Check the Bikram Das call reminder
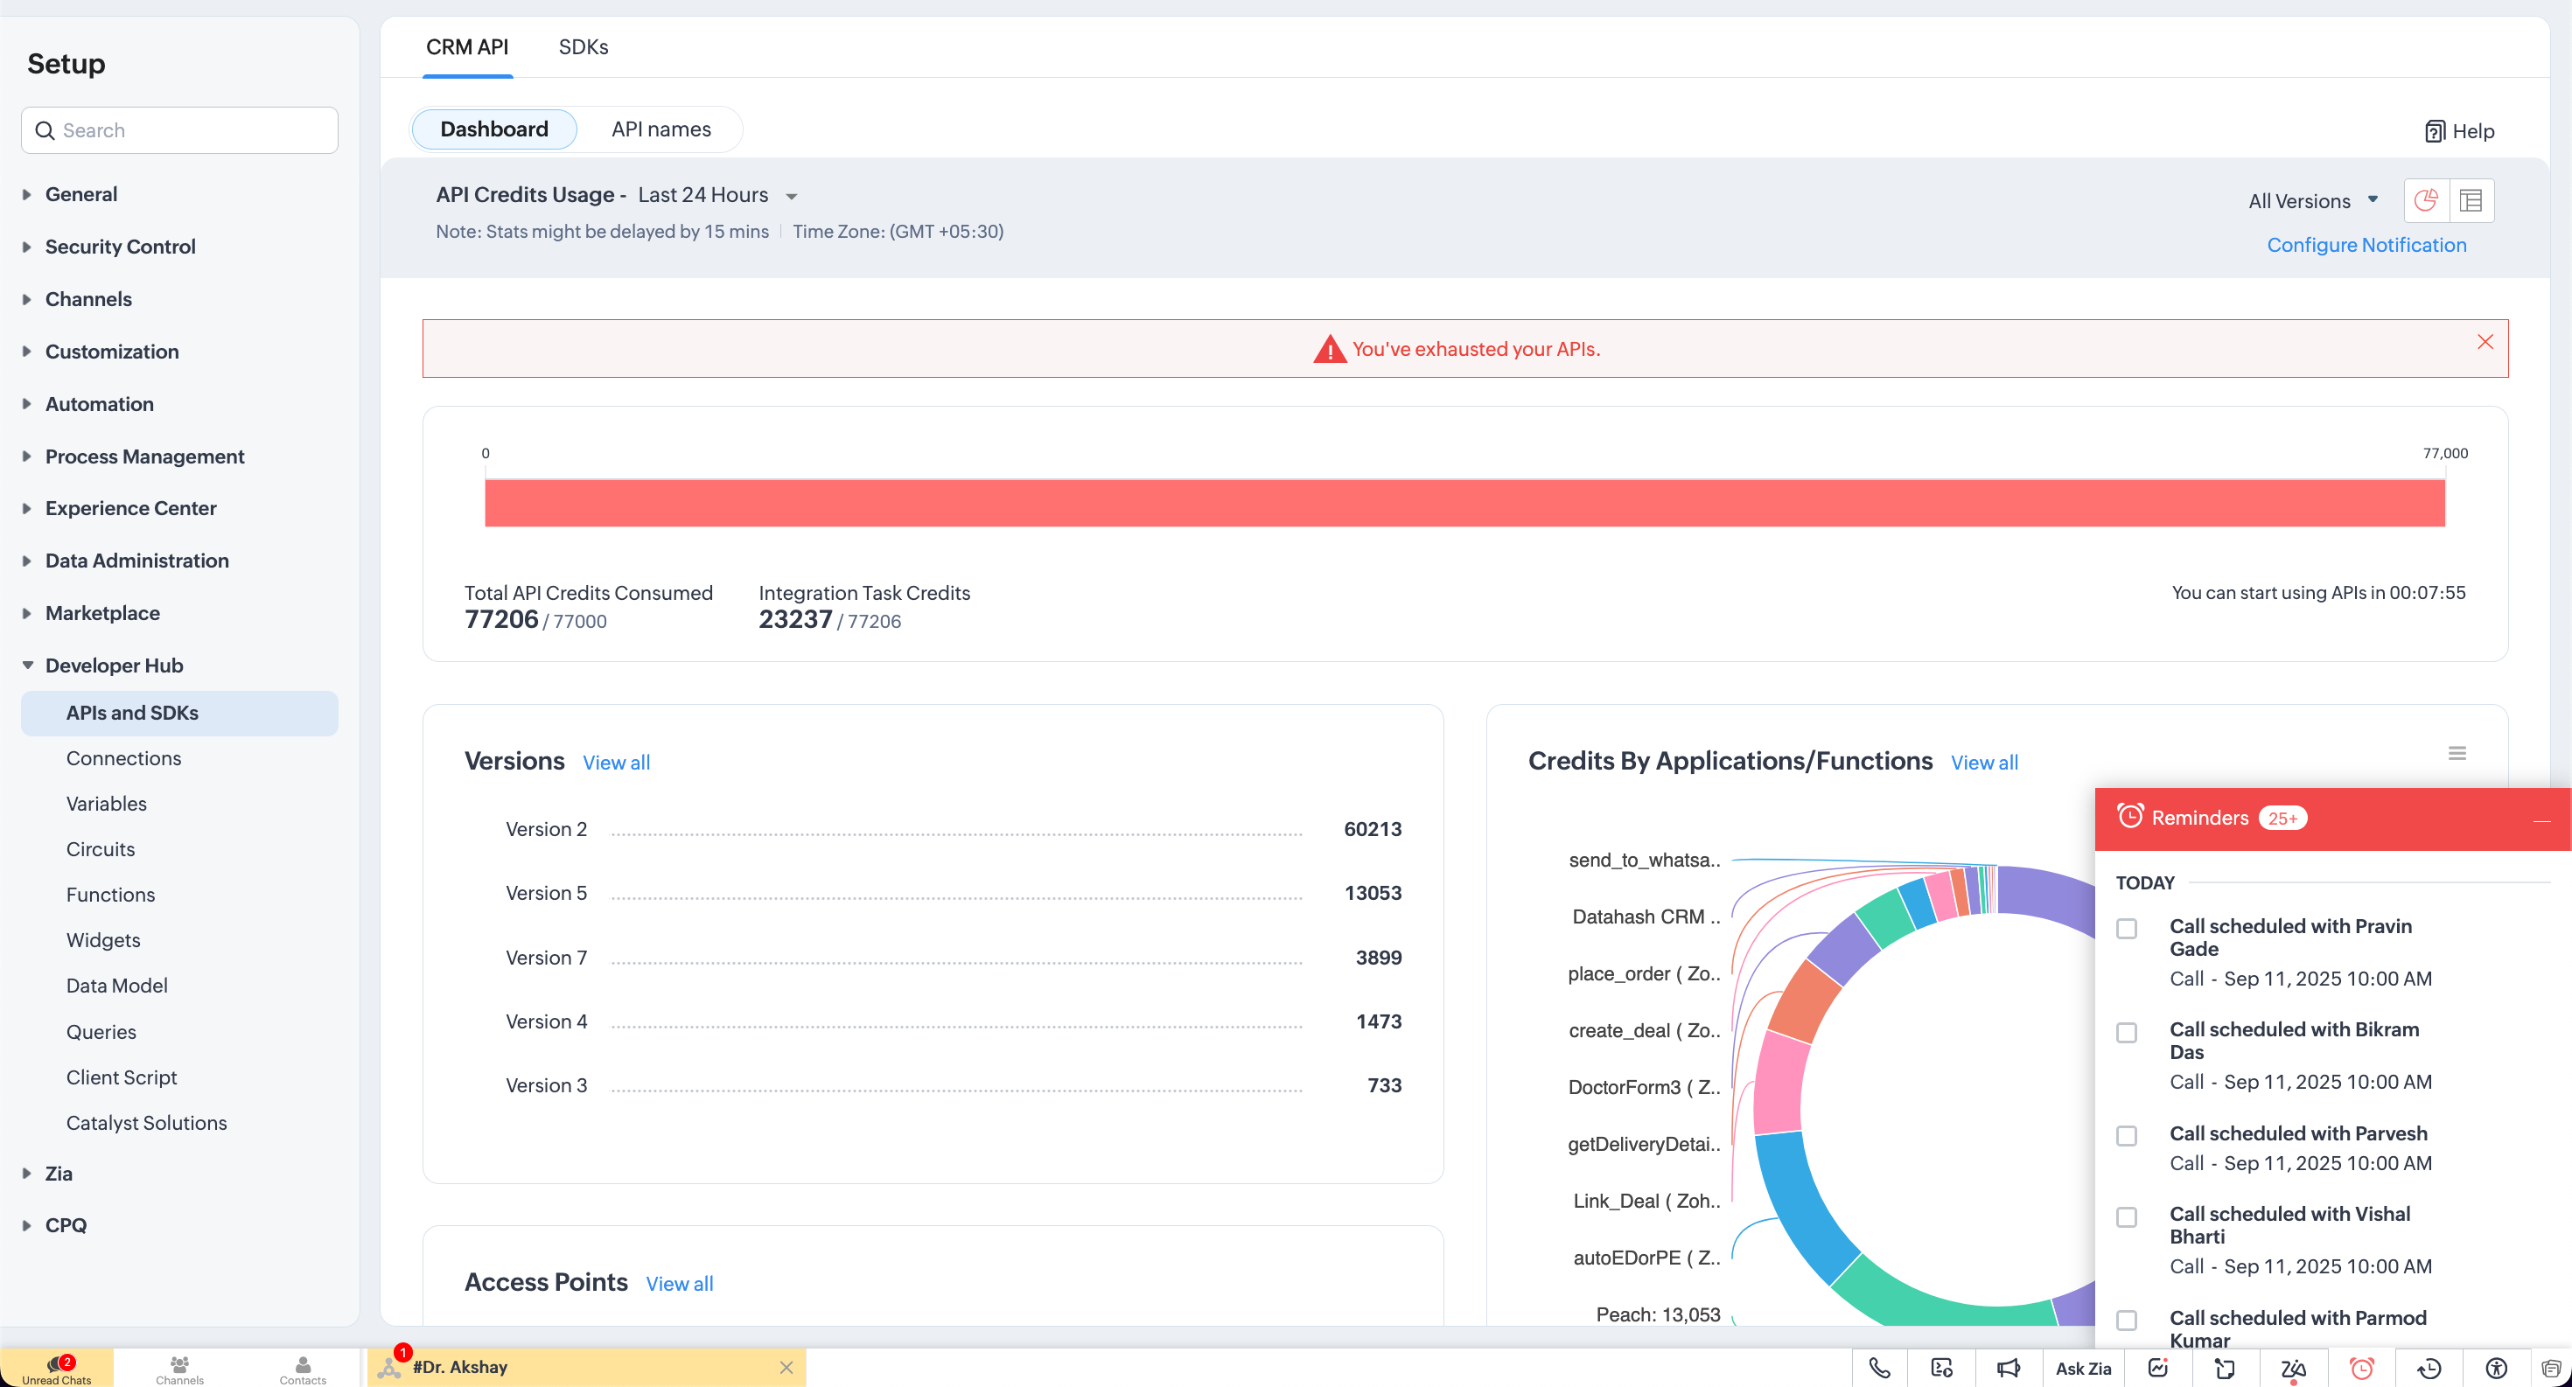Image resolution: width=2572 pixels, height=1387 pixels. pyautogui.click(x=2127, y=1033)
